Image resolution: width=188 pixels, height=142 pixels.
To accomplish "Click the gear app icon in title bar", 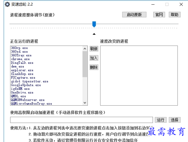I will (x=7, y=4).
